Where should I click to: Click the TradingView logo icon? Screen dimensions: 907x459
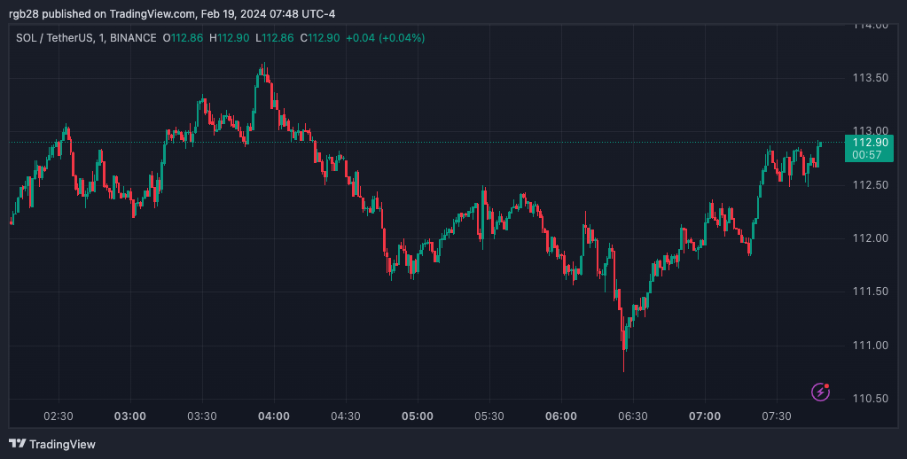pos(17,443)
